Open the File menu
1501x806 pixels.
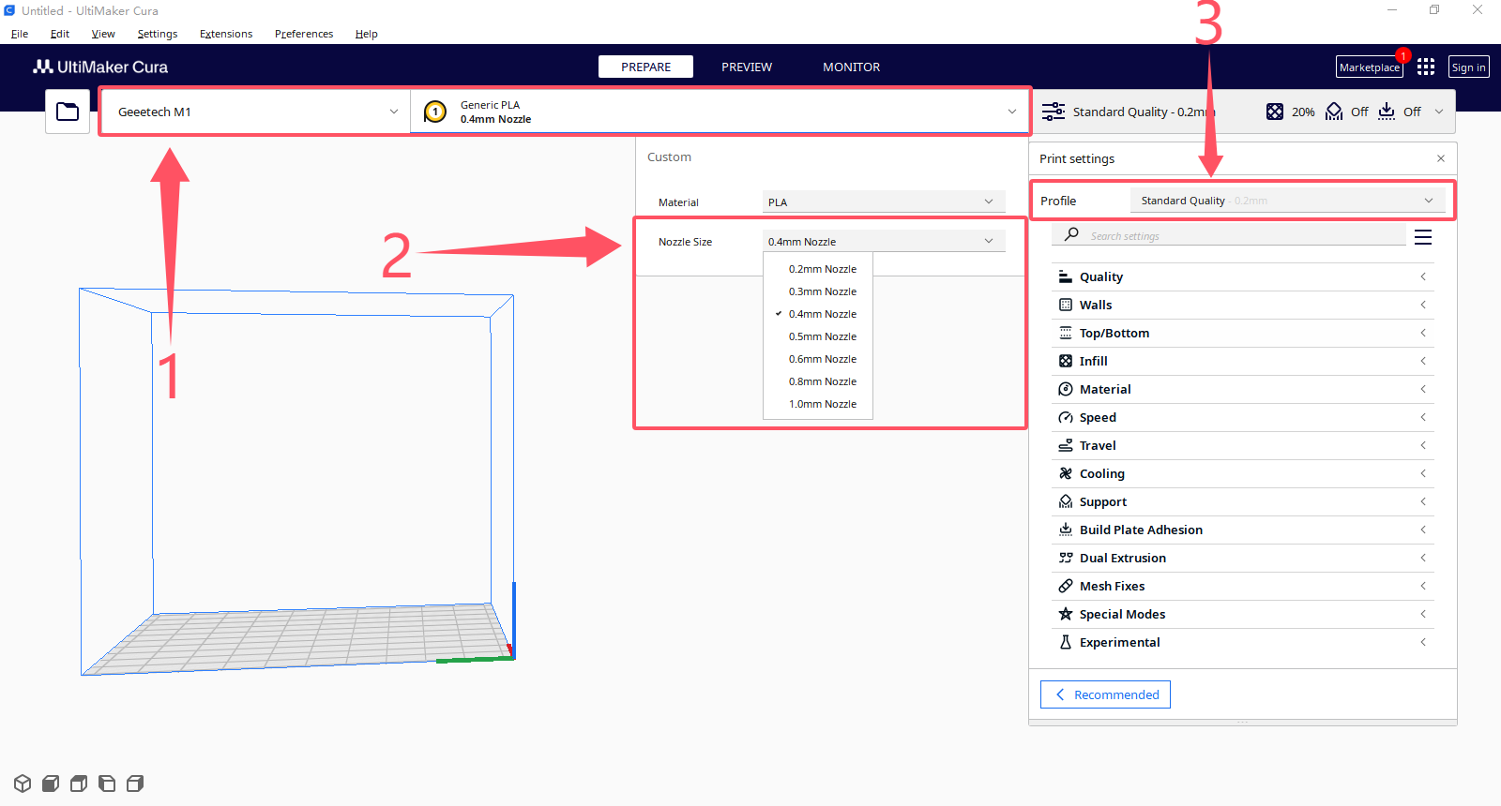tap(20, 34)
